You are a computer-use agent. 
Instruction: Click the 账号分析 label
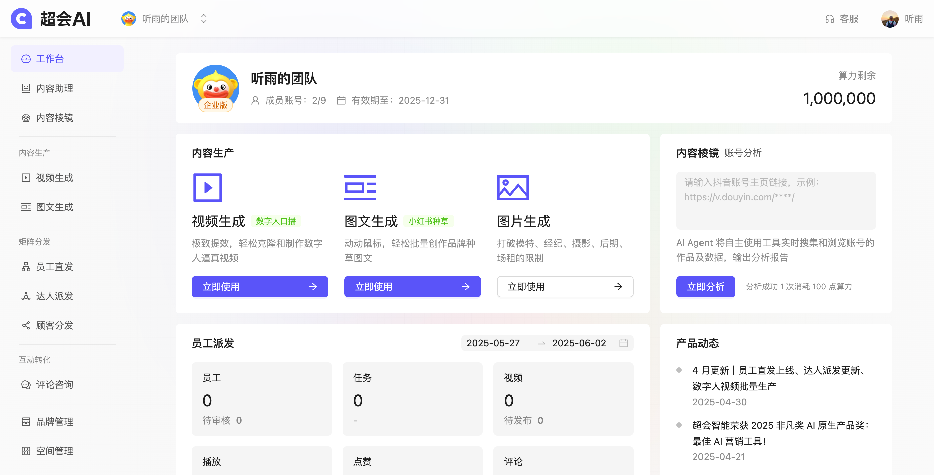pyautogui.click(x=743, y=153)
